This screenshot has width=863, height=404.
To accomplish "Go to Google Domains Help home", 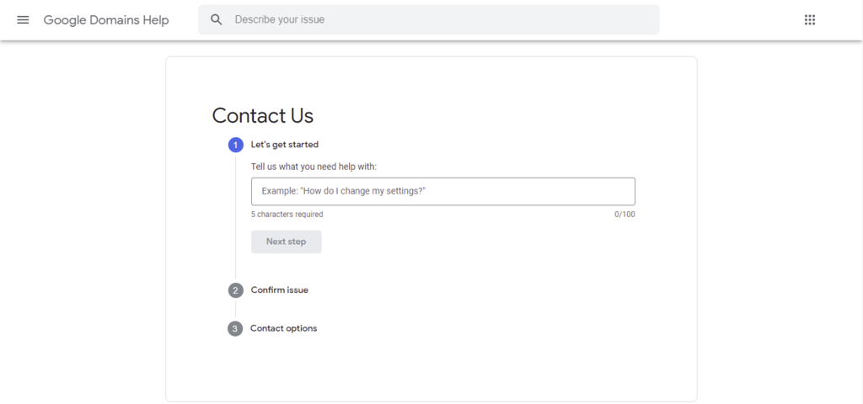I will [x=106, y=19].
